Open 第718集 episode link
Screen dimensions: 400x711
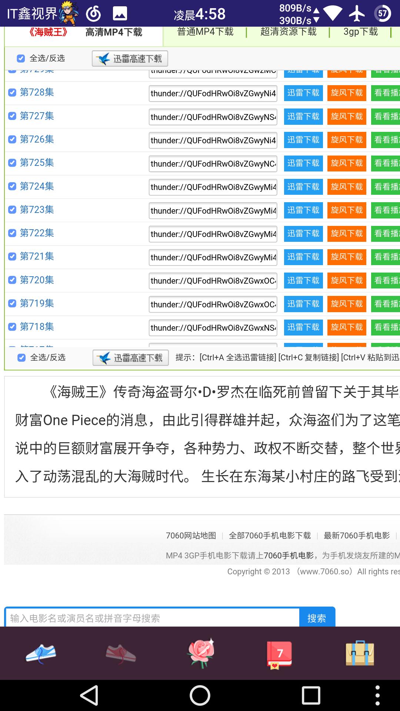click(x=37, y=327)
